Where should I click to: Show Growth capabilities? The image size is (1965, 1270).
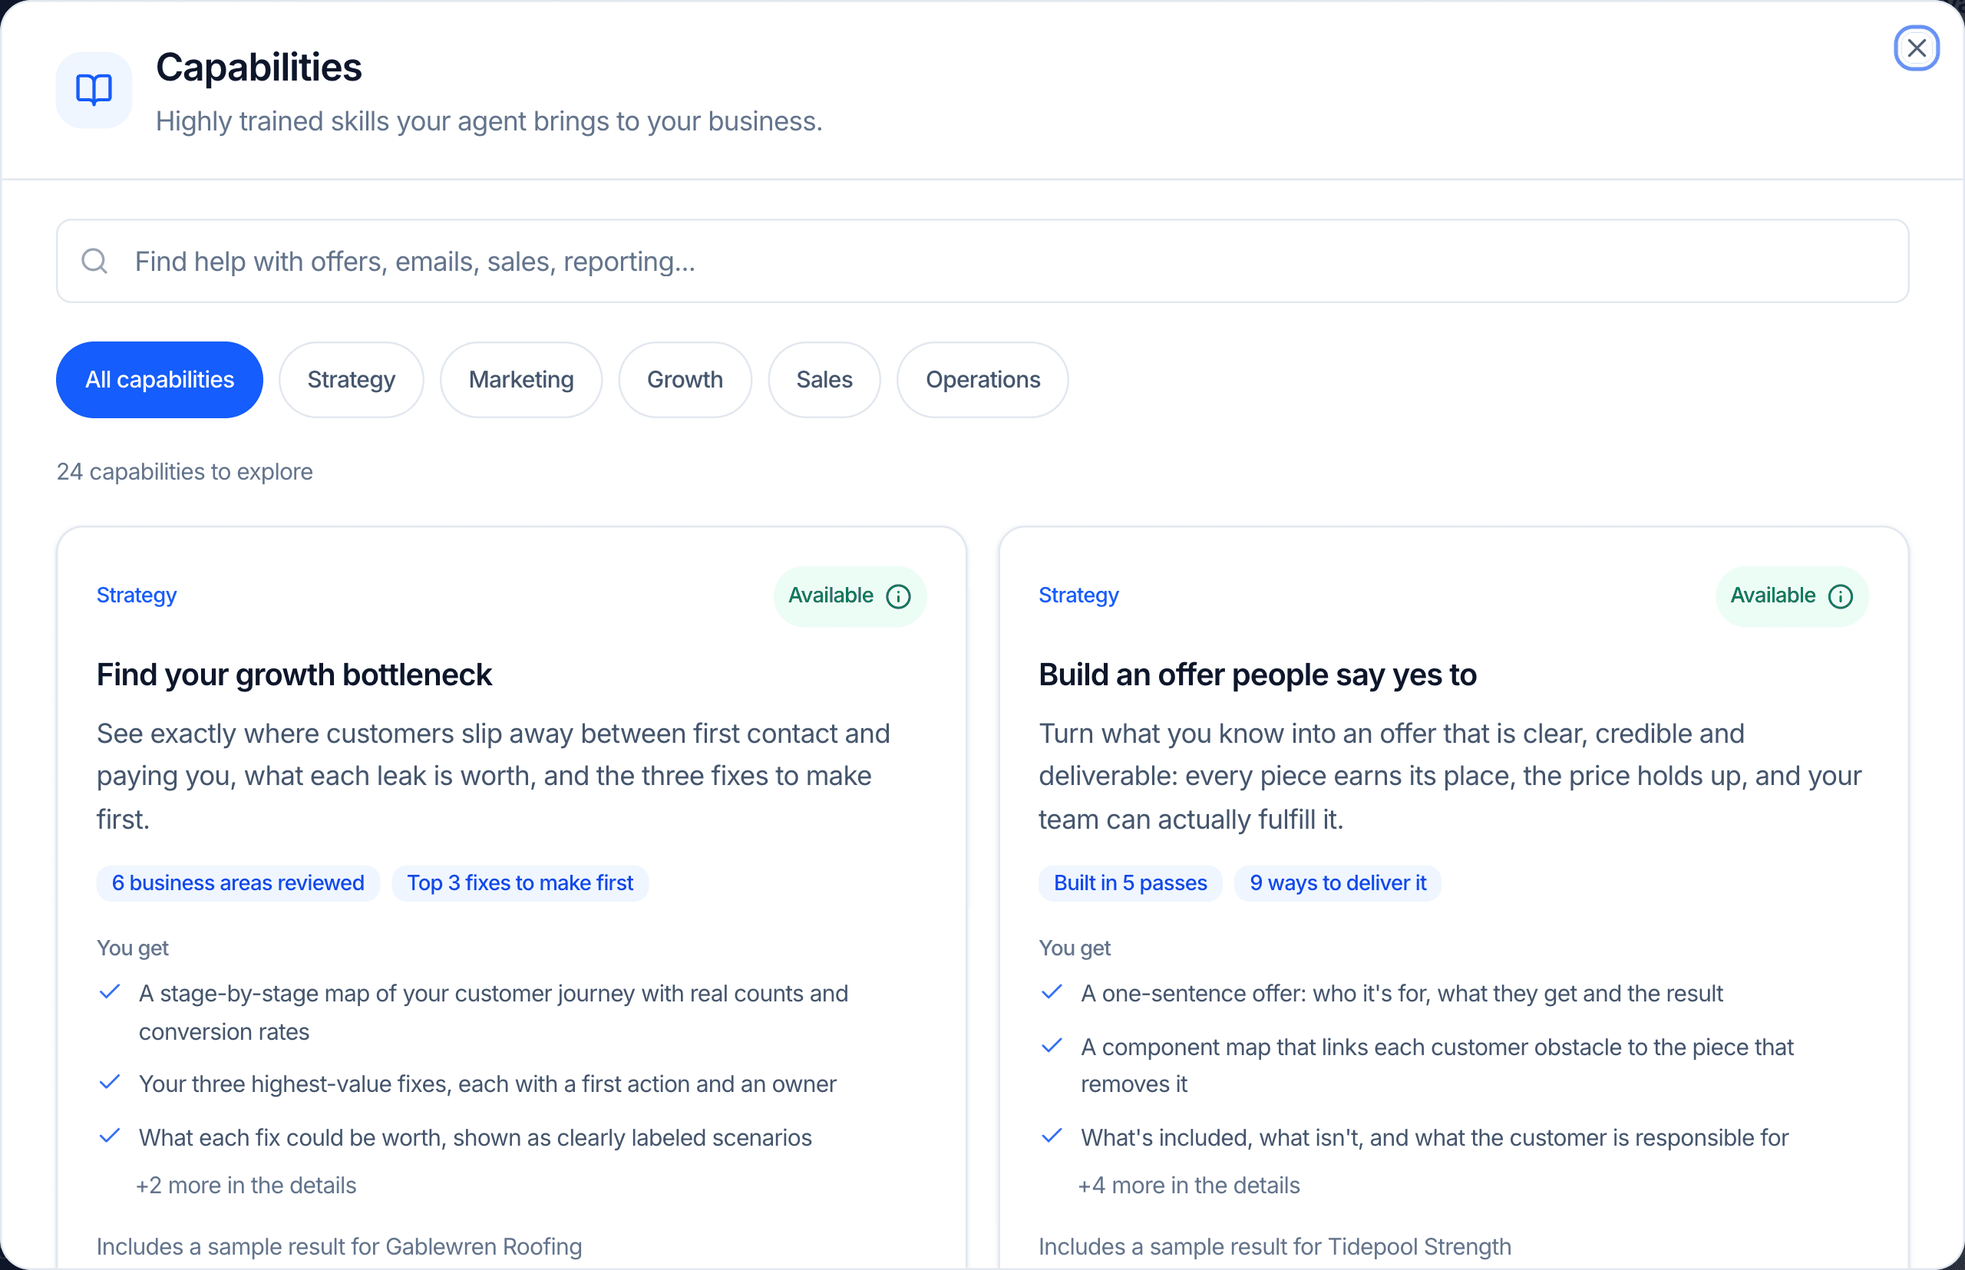point(685,379)
